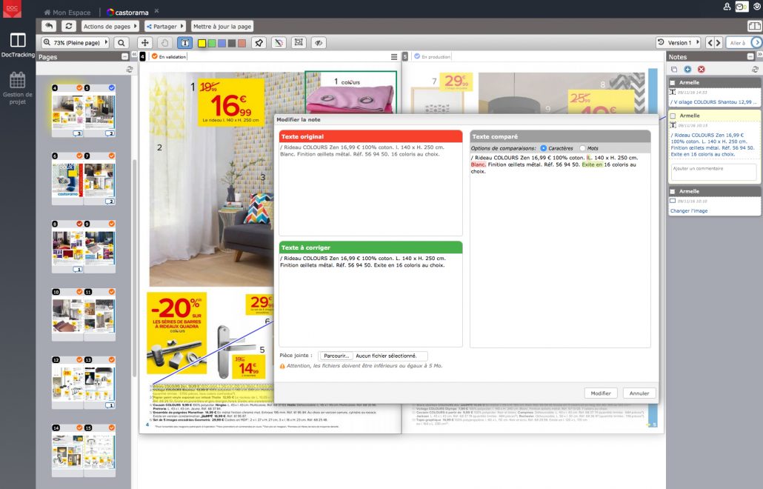Image resolution: width=763 pixels, height=489 pixels.
Task: Add a new note with plus icon
Action: pos(687,70)
